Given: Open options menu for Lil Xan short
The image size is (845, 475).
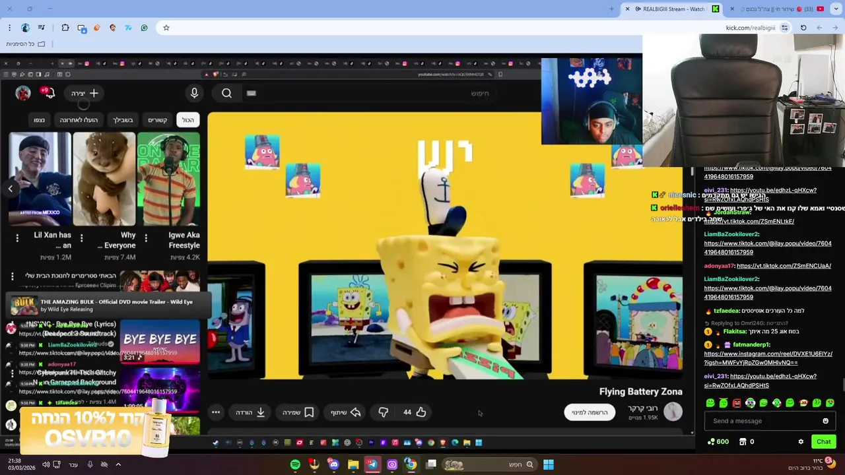Looking at the screenshot, I should [x=17, y=237].
